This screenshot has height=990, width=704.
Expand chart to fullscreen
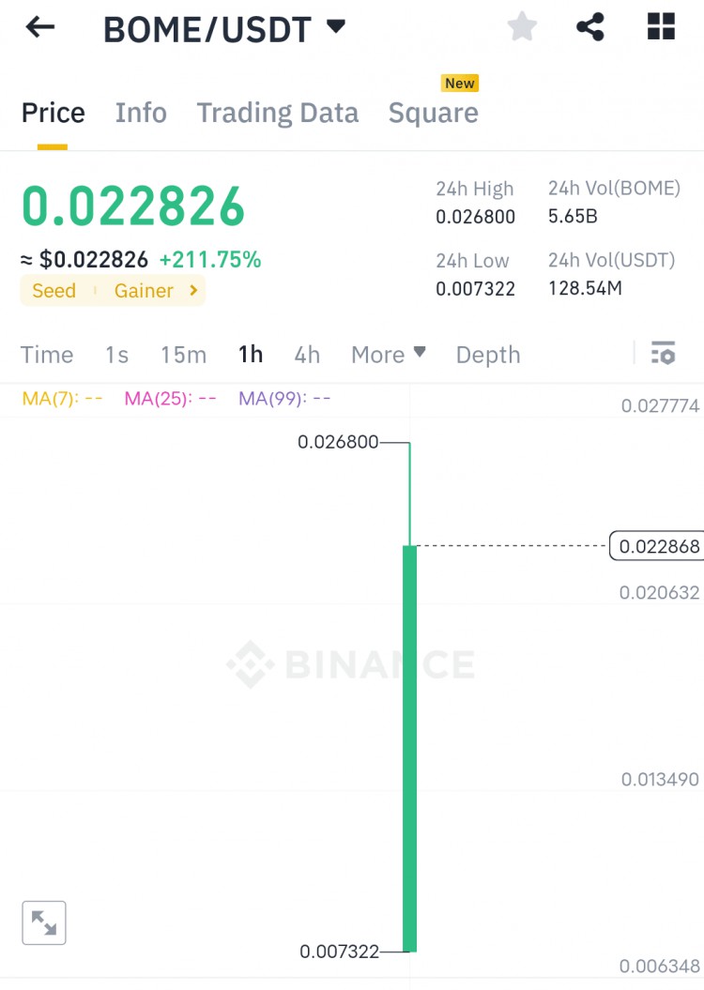click(43, 922)
